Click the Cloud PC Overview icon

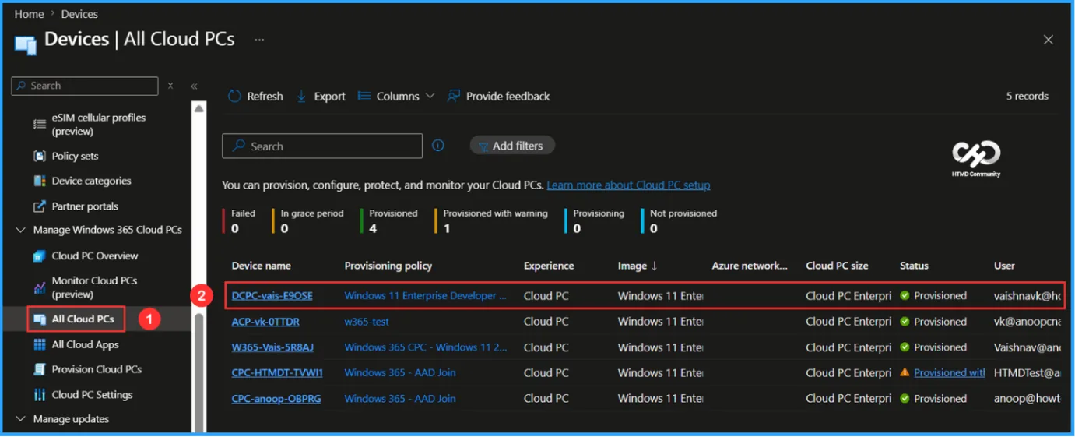click(x=39, y=256)
